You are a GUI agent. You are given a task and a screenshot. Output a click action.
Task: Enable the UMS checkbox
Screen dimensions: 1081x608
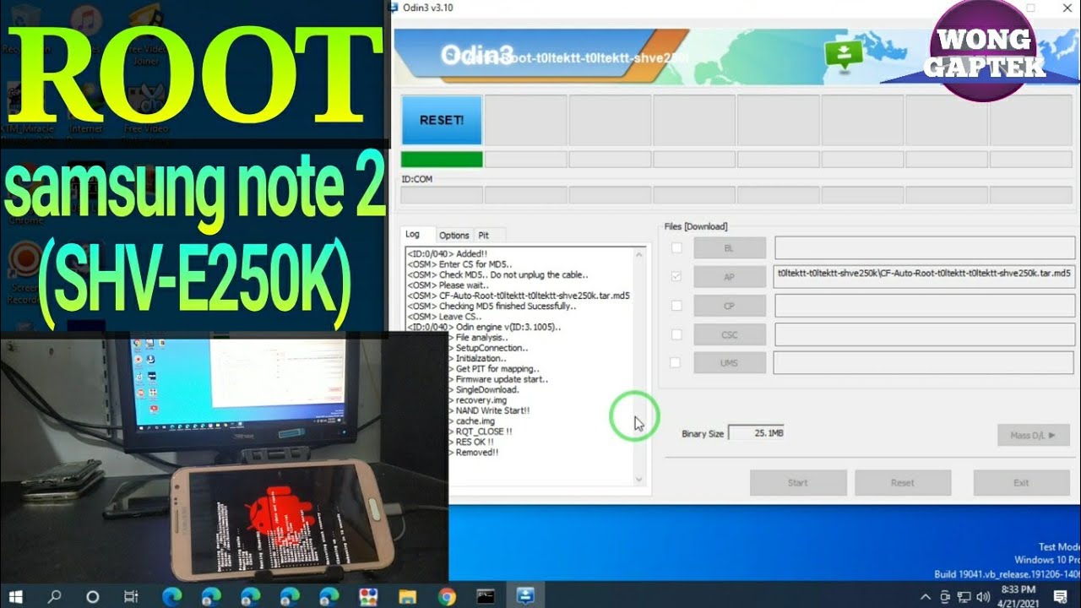[x=676, y=362]
